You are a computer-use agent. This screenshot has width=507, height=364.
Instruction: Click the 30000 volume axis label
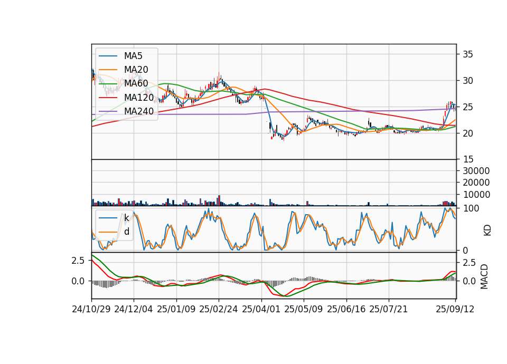click(476, 171)
